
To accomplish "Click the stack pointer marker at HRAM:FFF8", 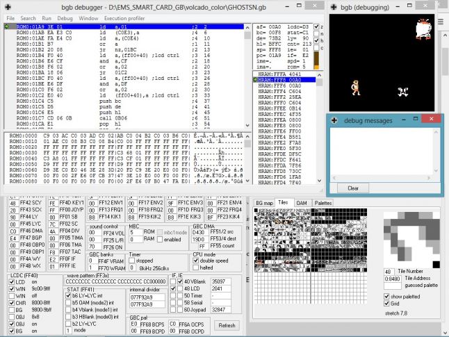I will pyautogui.click(x=254, y=79).
